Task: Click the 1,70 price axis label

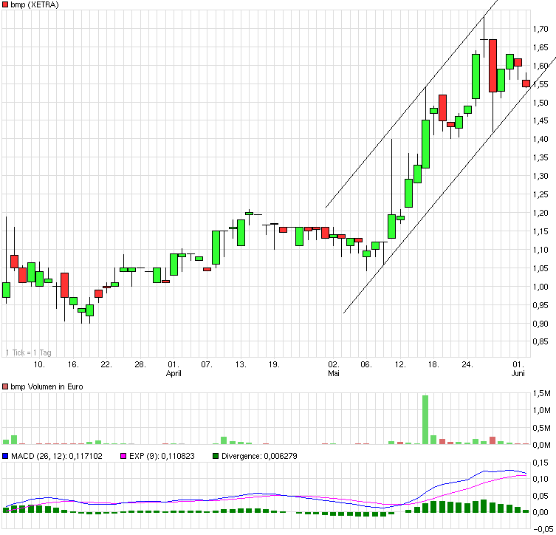Action: (x=540, y=29)
